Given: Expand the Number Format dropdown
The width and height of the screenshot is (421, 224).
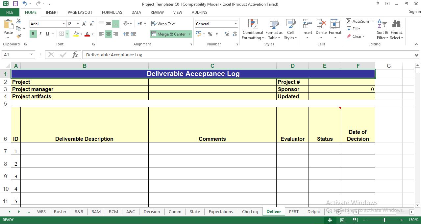Looking at the screenshot, I should pos(235,24).
